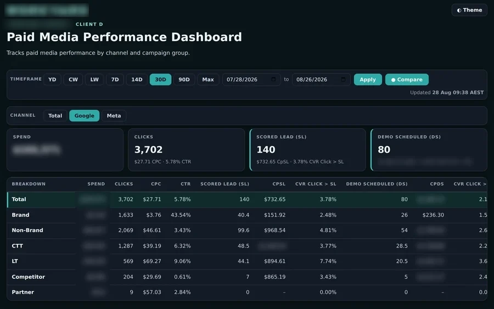Viewport: 494px width, 309px height.
Task: Click Competitor CPSL value $865.19
Action: pos(275,277)
